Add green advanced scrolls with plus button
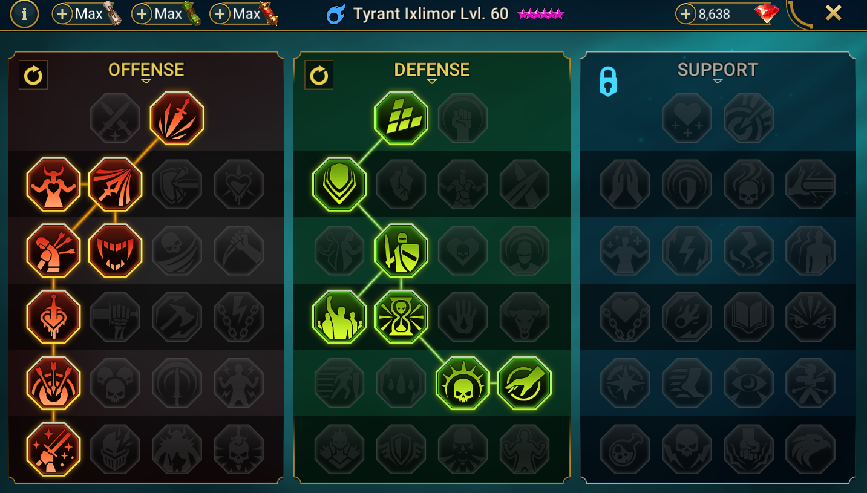 [141, 14]
